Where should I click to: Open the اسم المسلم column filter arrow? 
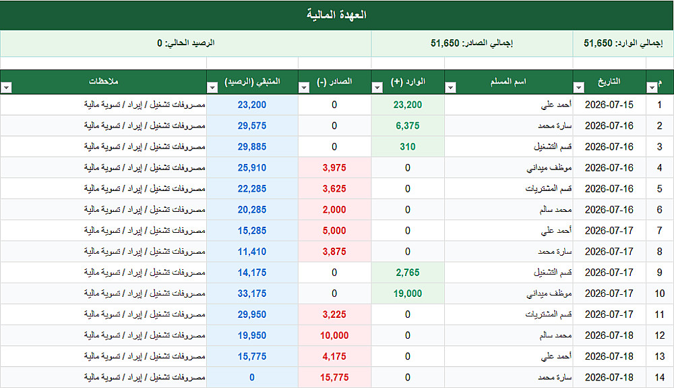[x=450, y=88]
